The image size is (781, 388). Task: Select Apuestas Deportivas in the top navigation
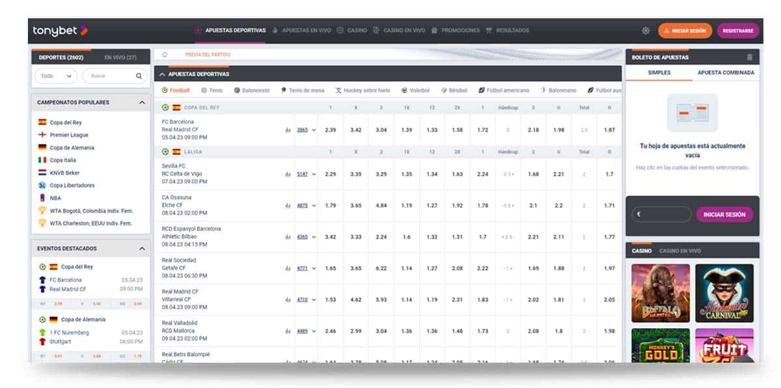230,31
